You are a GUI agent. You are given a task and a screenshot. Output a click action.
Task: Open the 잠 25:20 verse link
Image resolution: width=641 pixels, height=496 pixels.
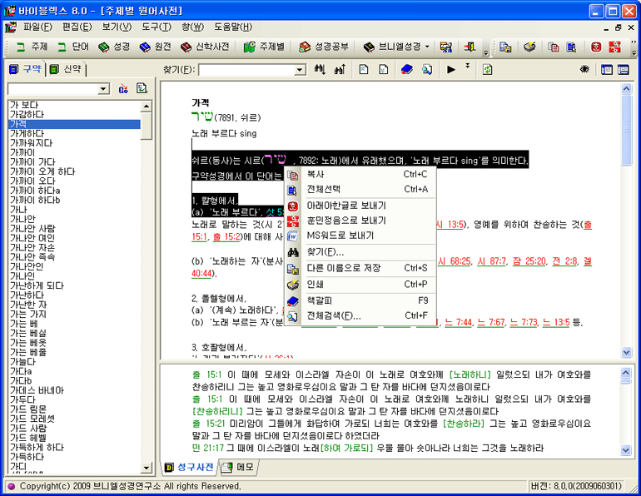[529, 261]
